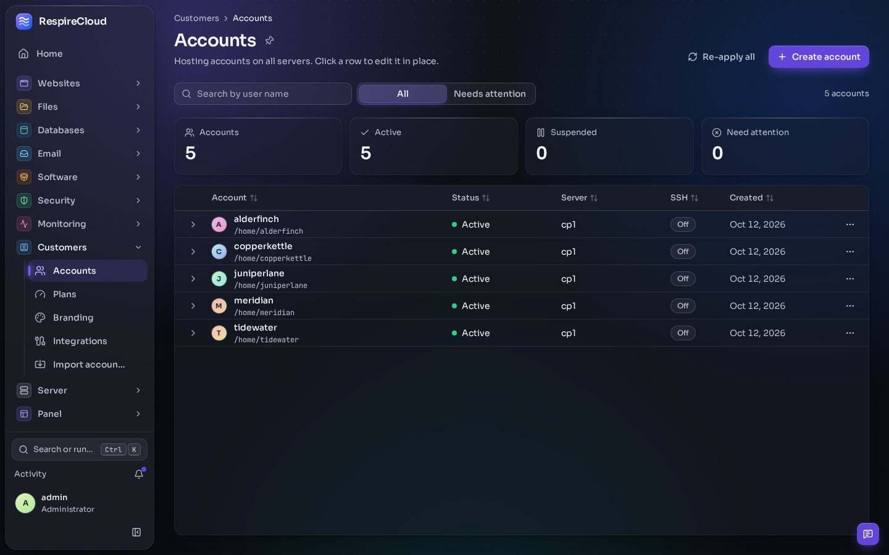Click the Suspended summary card
889x555 pixels.
click(609, 146)
